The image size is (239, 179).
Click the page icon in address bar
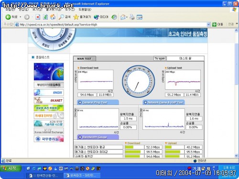tap(17, 24)
